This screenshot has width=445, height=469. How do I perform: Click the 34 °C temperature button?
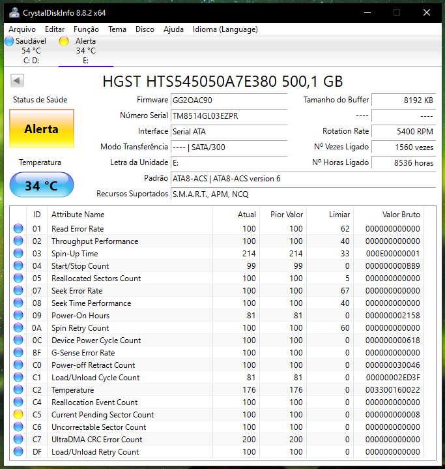(x=42, y=185)
